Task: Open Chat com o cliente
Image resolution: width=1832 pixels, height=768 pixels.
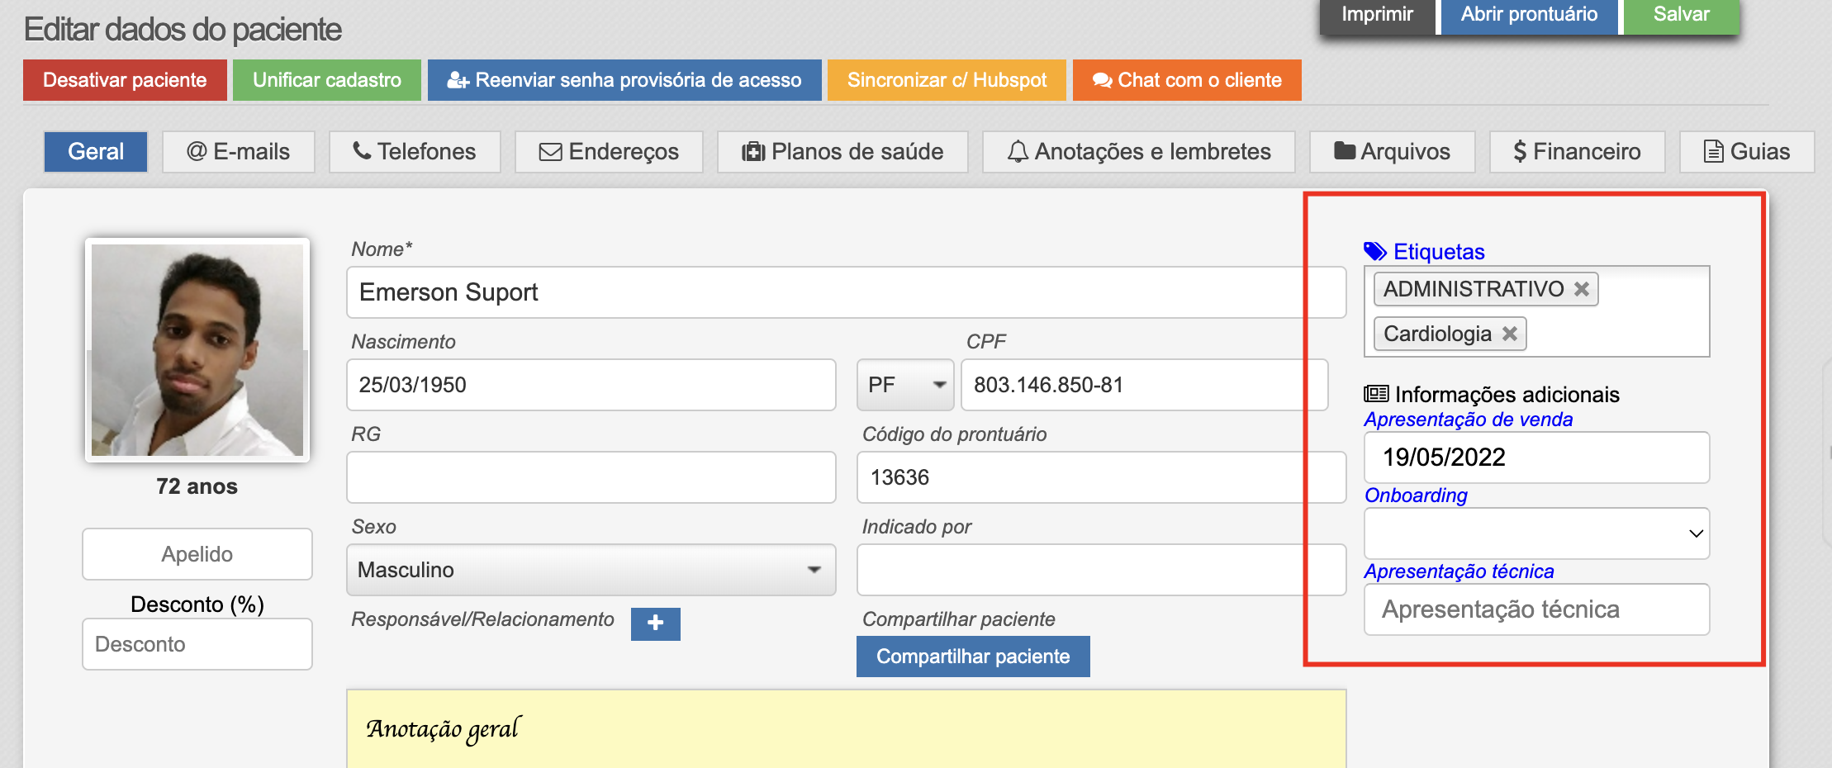Action: point(1187,80)
